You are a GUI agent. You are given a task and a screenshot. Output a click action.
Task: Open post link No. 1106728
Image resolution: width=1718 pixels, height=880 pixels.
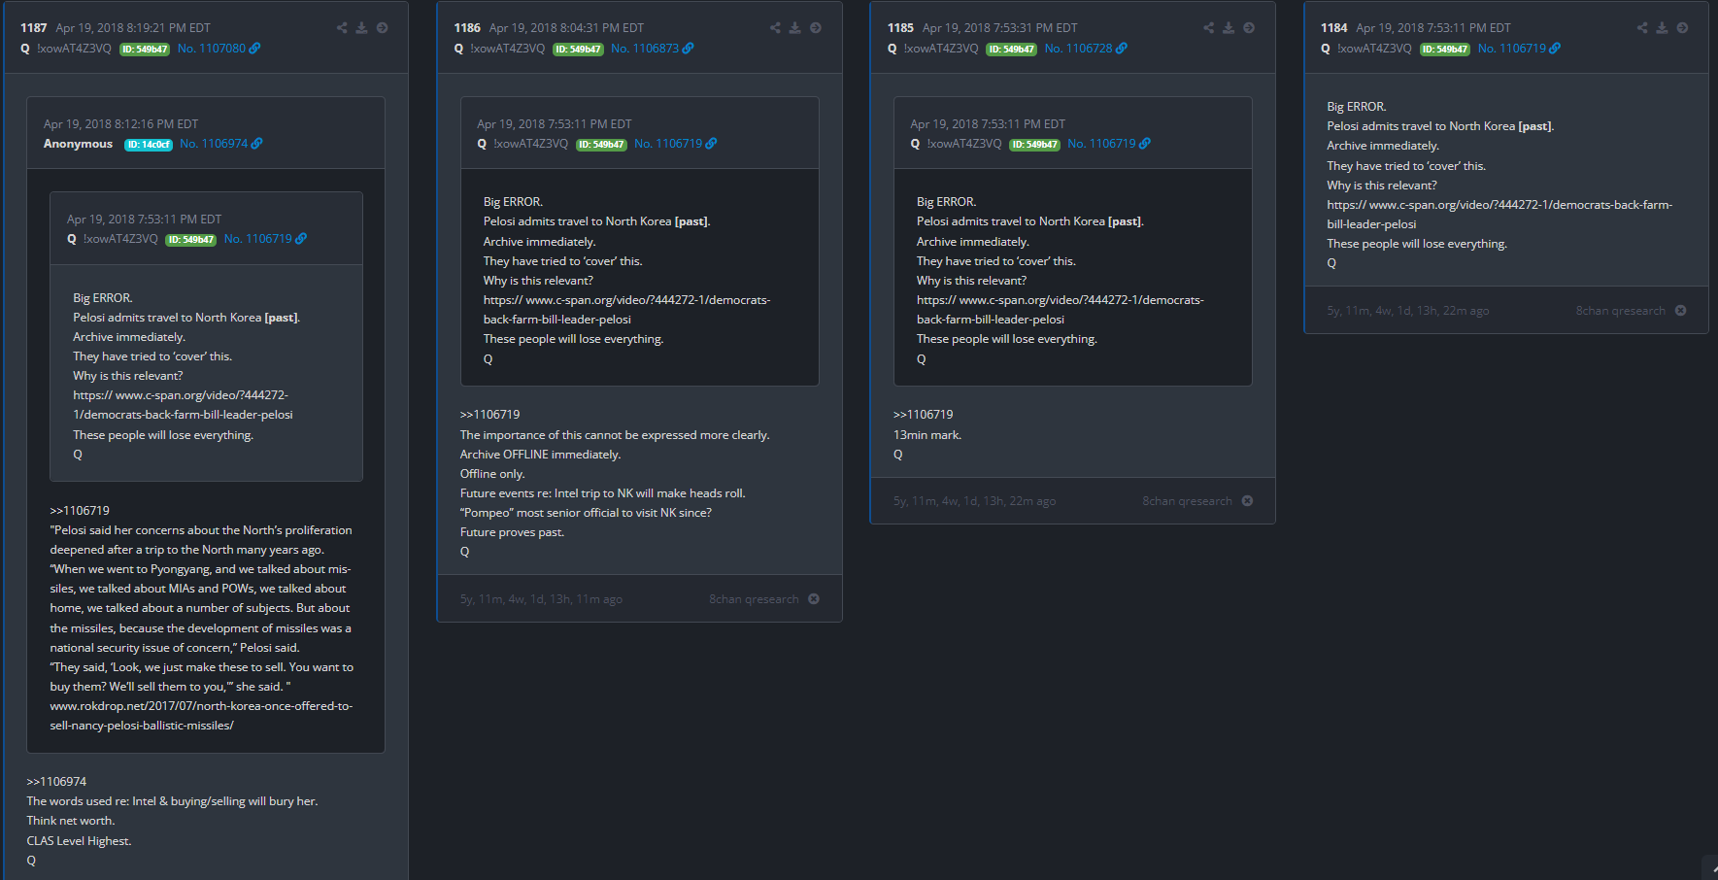coord(1079,49)
